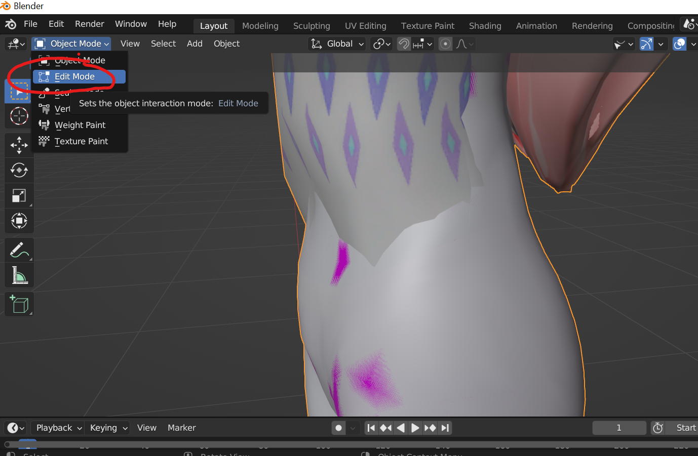Screen dimensions: 698x456
Task: Open the Blender logo menu
Action: (x=11, y=24)
